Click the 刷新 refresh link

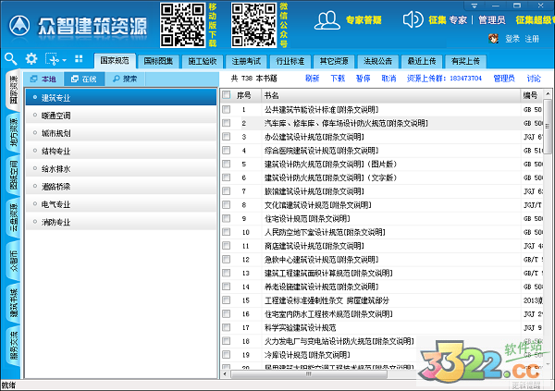point(312,79)
